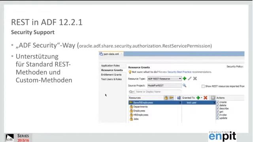Viewport: 253px width, 142px height.
Task: Click the lock icon beside Departments
Action: 131,107
